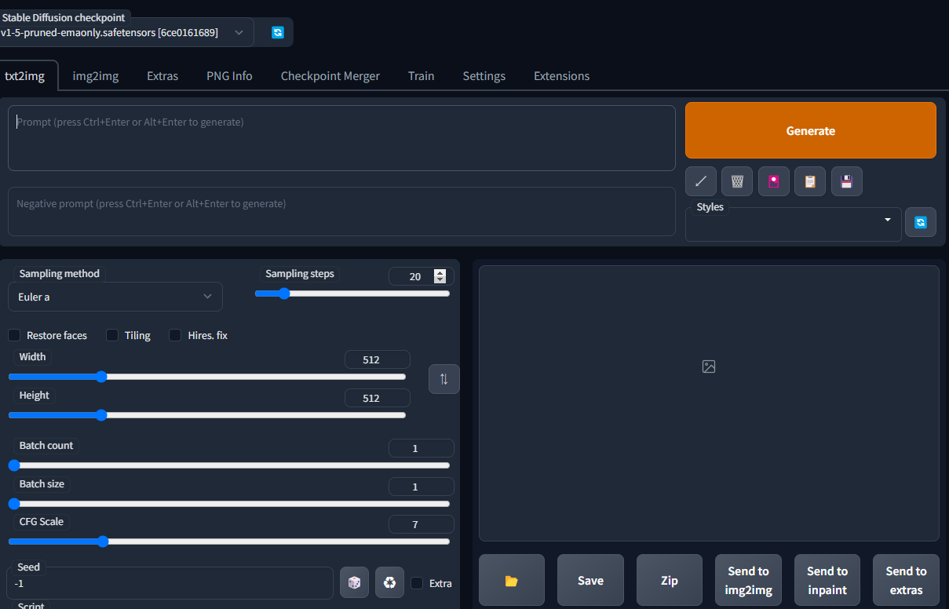The width and height of the screenshot is (949, 609).
Task: Expand the Styles dropdown
Action: pos(794,224)
